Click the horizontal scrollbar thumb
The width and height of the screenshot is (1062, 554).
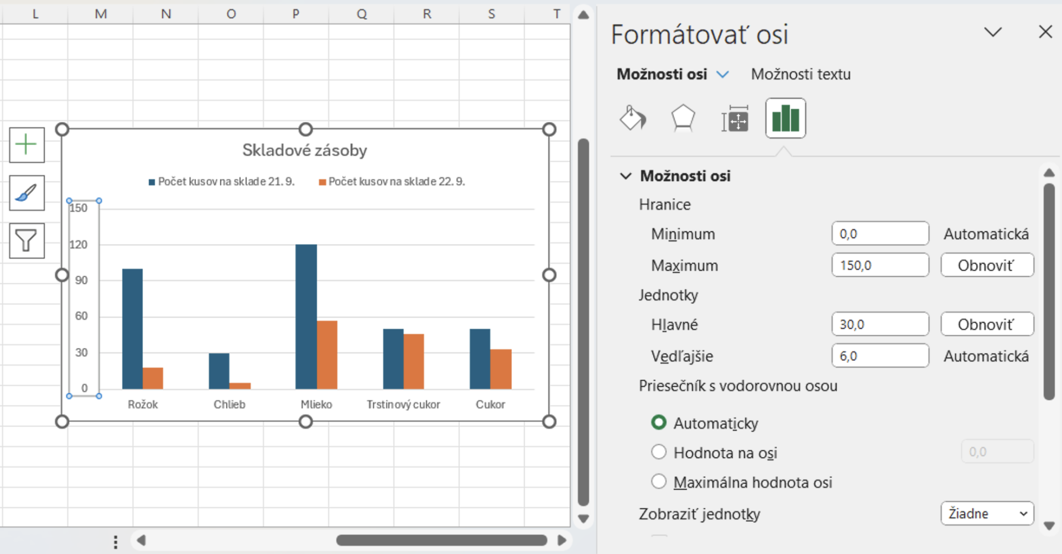click(x=441, y=540)
